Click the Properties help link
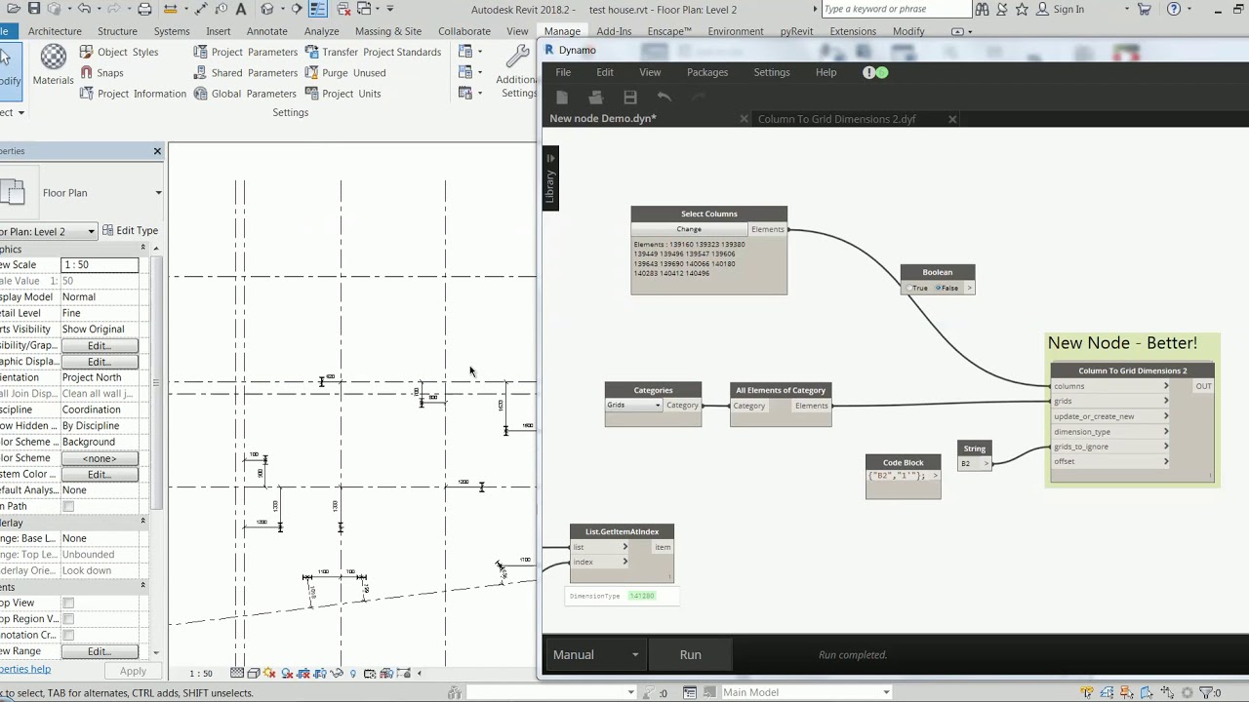Viewport: 1249px width, 702px height. point(23,669)
